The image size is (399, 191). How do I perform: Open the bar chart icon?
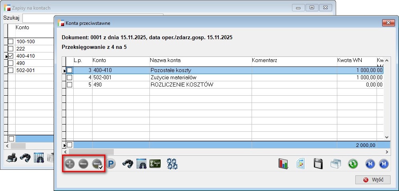point(284,164)
